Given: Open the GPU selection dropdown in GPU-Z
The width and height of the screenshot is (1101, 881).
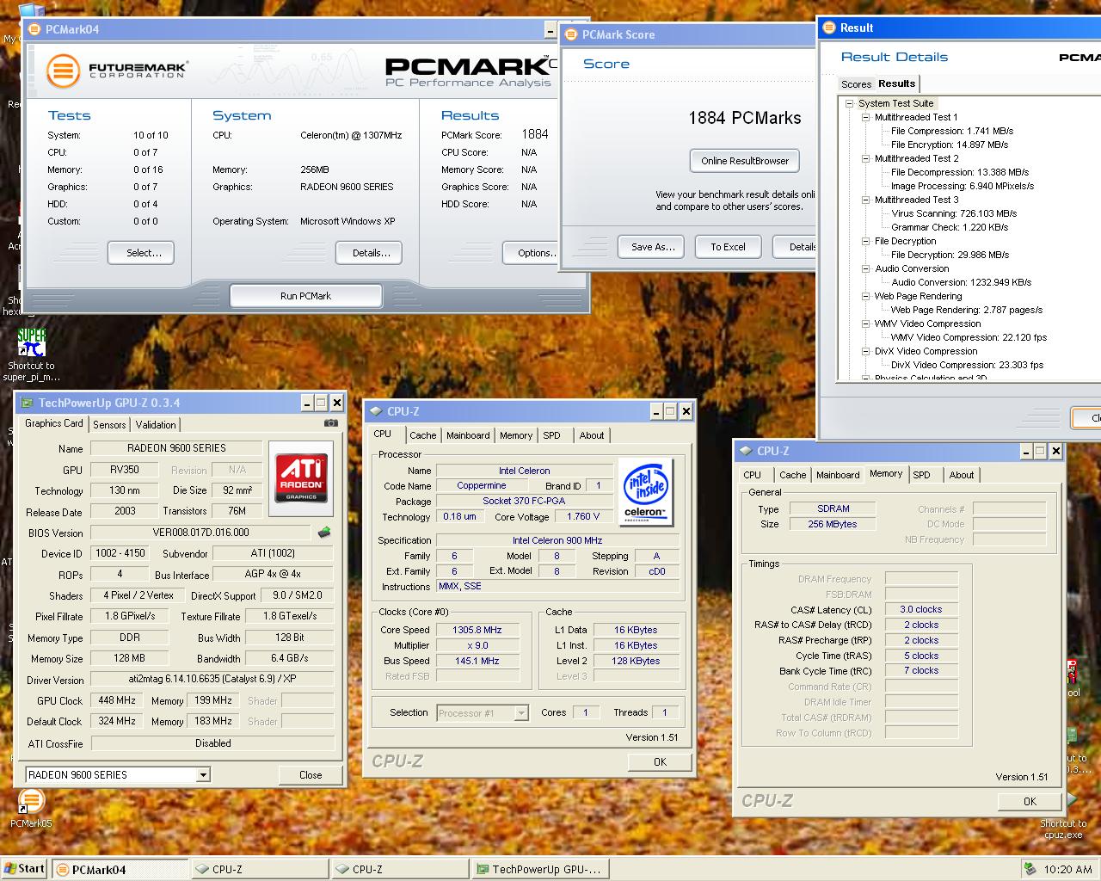Looking at the screenshot, I should pyautogui.click(x=203, y=775).
